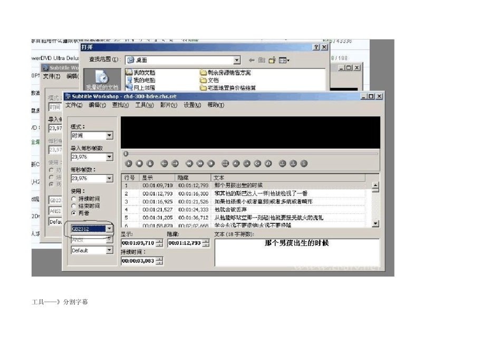Click the 持续时间 spinner arrows
Screen dimensions: 501x354
click(x=159, y=261)
